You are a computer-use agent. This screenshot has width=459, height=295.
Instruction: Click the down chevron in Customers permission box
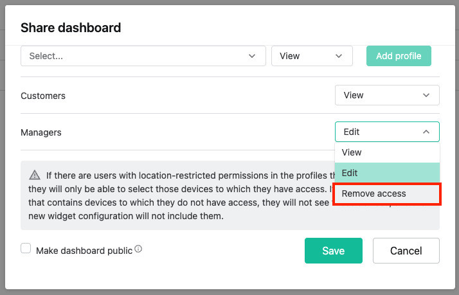(426, 95)
